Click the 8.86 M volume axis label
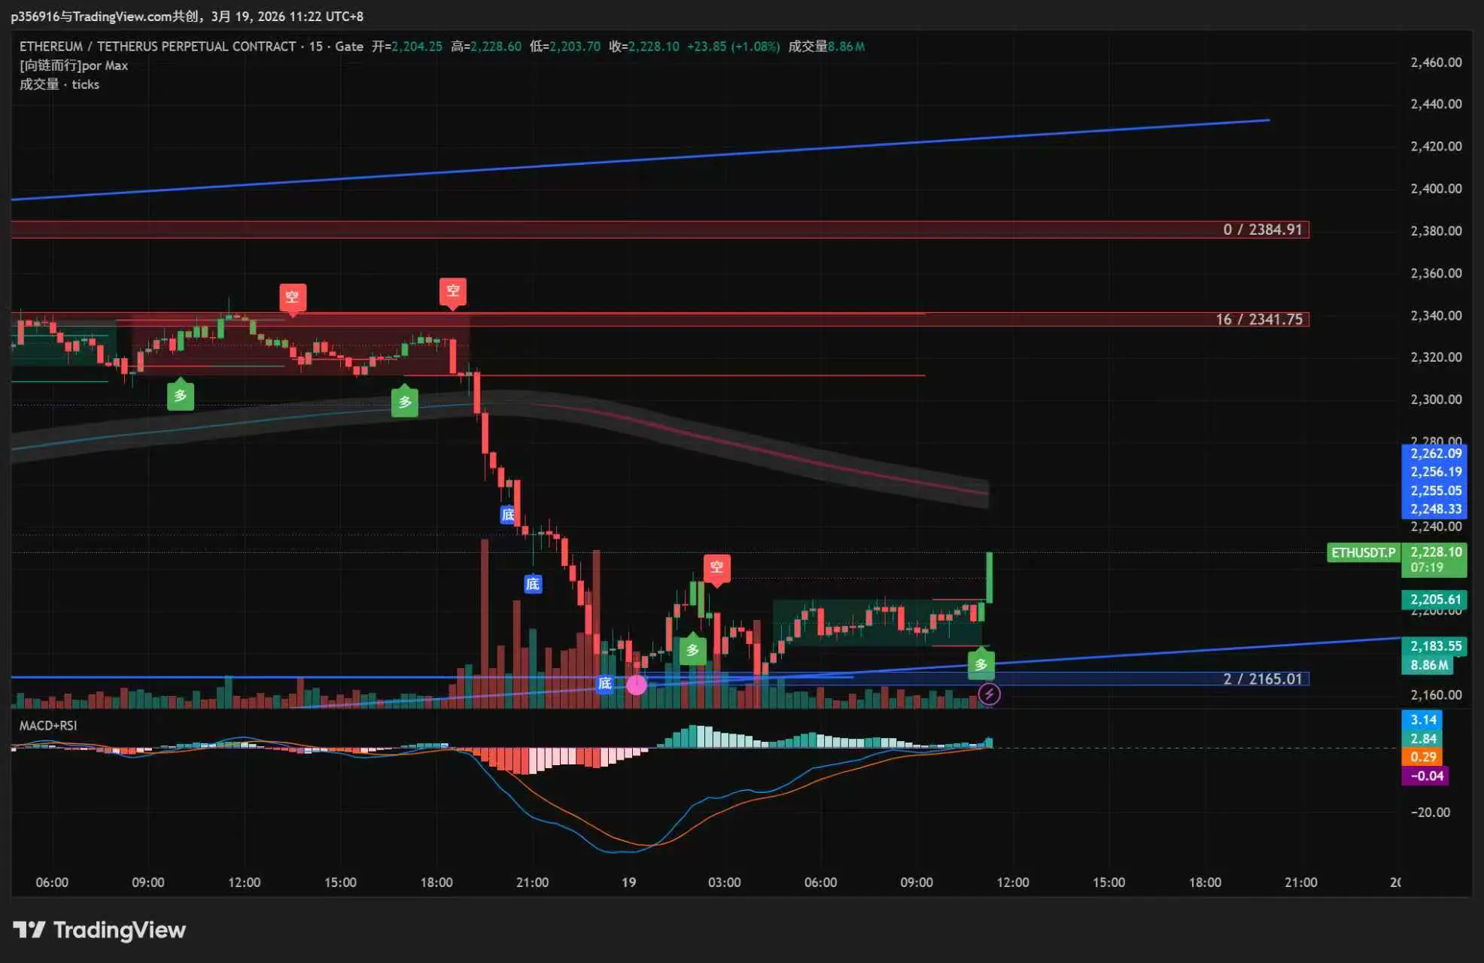 [1428, 665]
